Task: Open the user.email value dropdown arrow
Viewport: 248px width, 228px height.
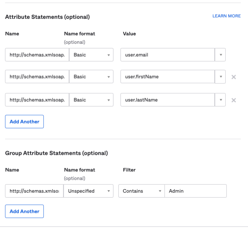Action: [220, 55]
